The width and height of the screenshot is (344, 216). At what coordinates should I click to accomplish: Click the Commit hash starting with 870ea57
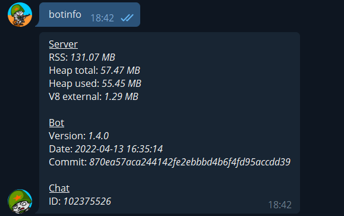190,162
